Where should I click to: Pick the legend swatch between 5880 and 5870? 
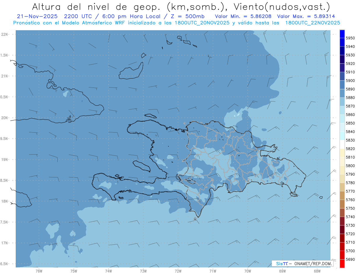(342, 102)
